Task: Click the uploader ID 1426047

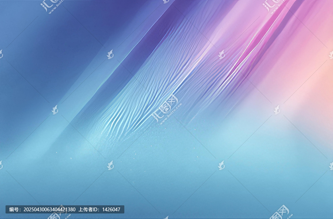Action: (111, 209)
